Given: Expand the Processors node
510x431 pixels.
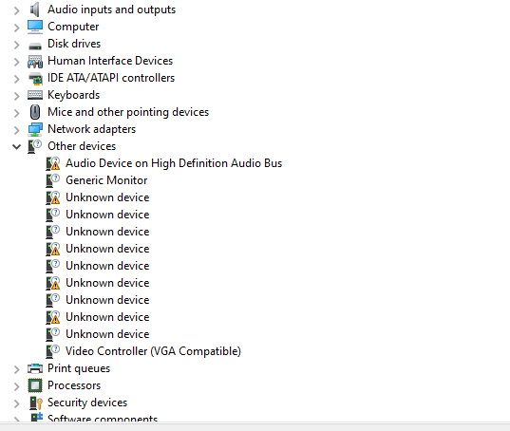Looking at the screenshot, I should click(16, 386).
